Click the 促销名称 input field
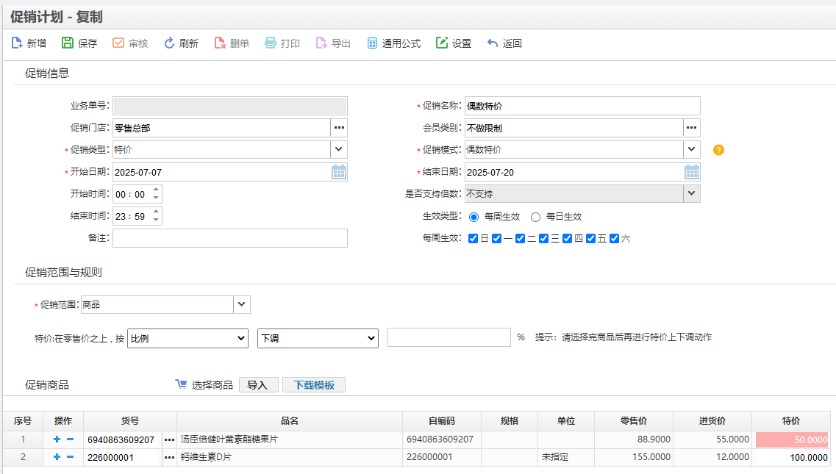The height and width of the screenshot is (474, 836). [x=582, y=106]
